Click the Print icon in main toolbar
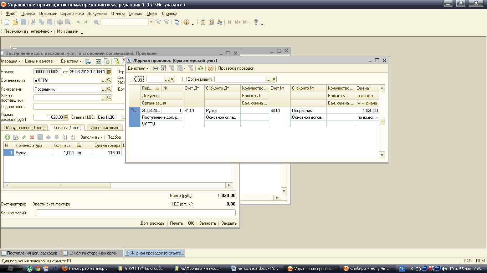This screenshot has height=273, width=487. pos(60,22)
